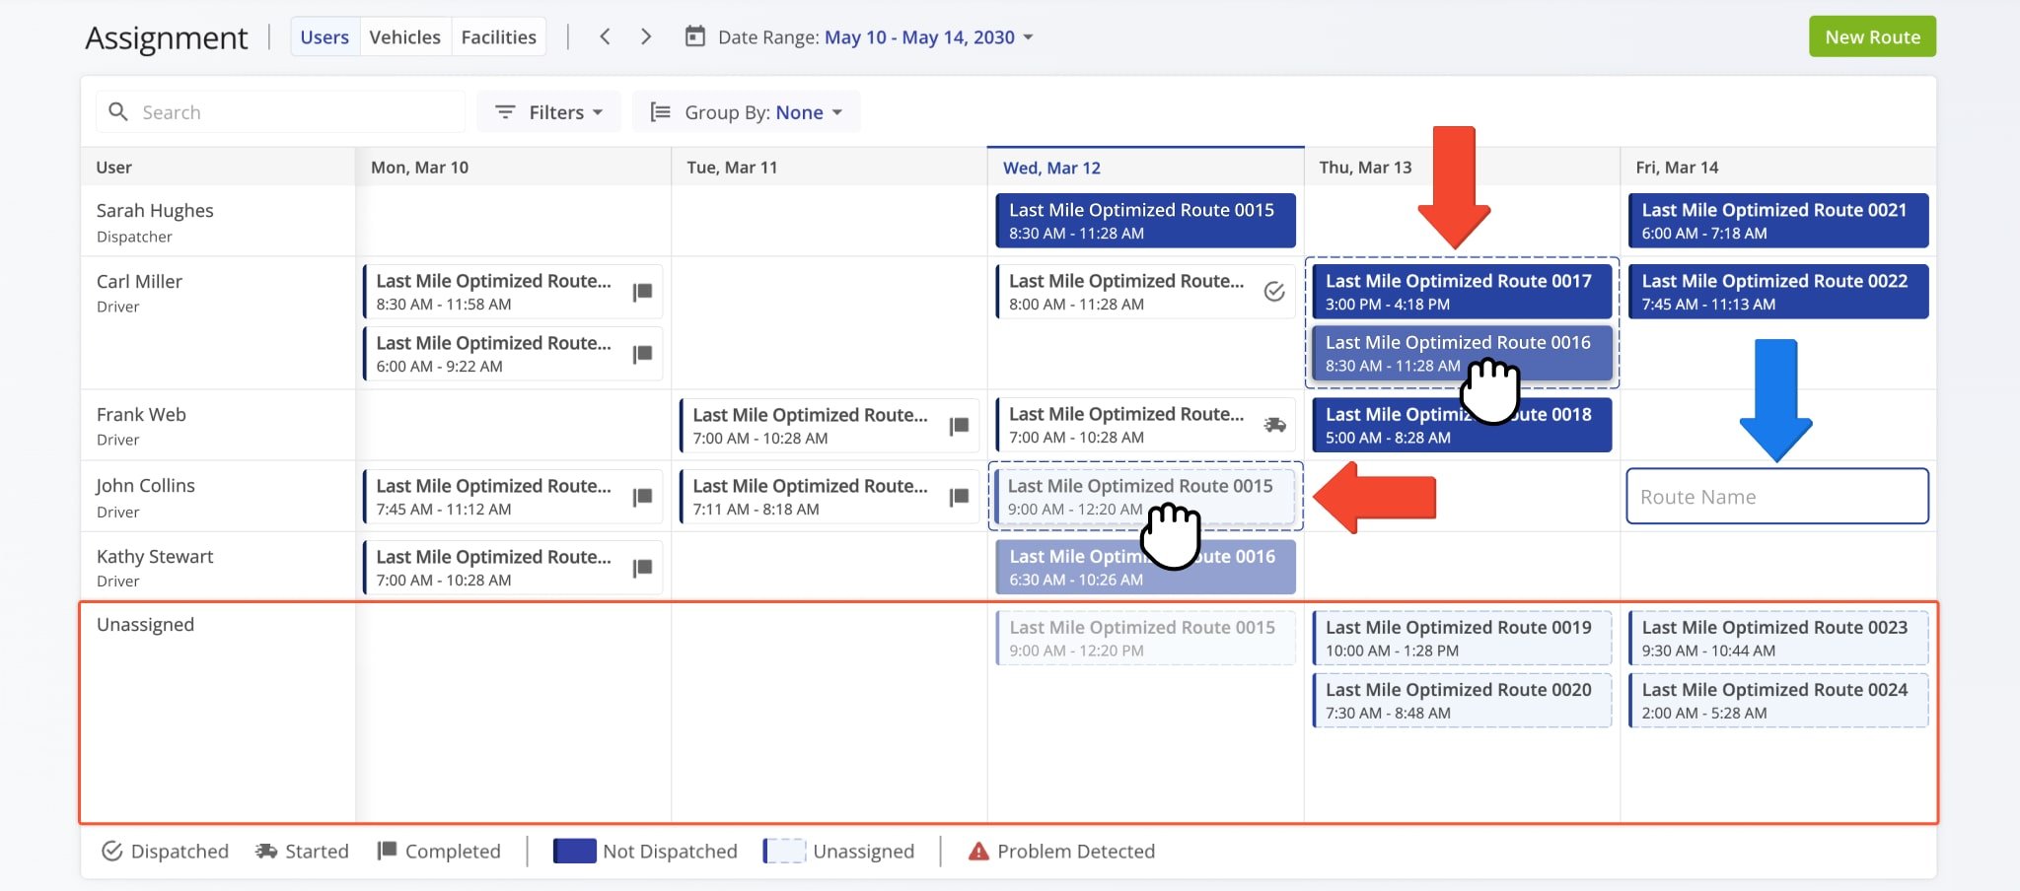Click the Filters funnel icon
Image resolution: width=2020 pixels, height=891 pixels.
(505, 112)
